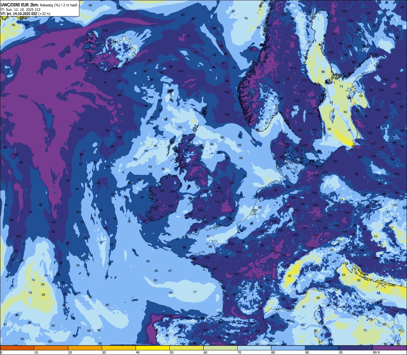
Task: Click the legend label "99.9"
Action: (376, 352)
